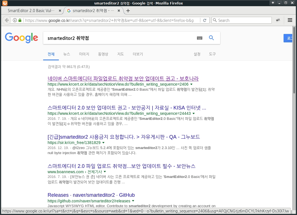Open a new tab with plus button
Image resolution: width=297 pixels, height=215 pixels.
click(x=128, y=11)
